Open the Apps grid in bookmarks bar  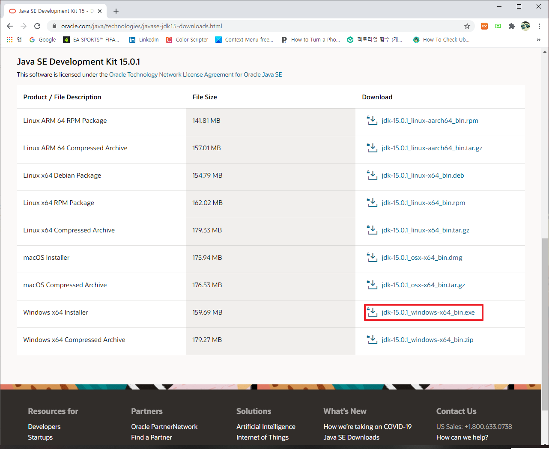(9, 39)
